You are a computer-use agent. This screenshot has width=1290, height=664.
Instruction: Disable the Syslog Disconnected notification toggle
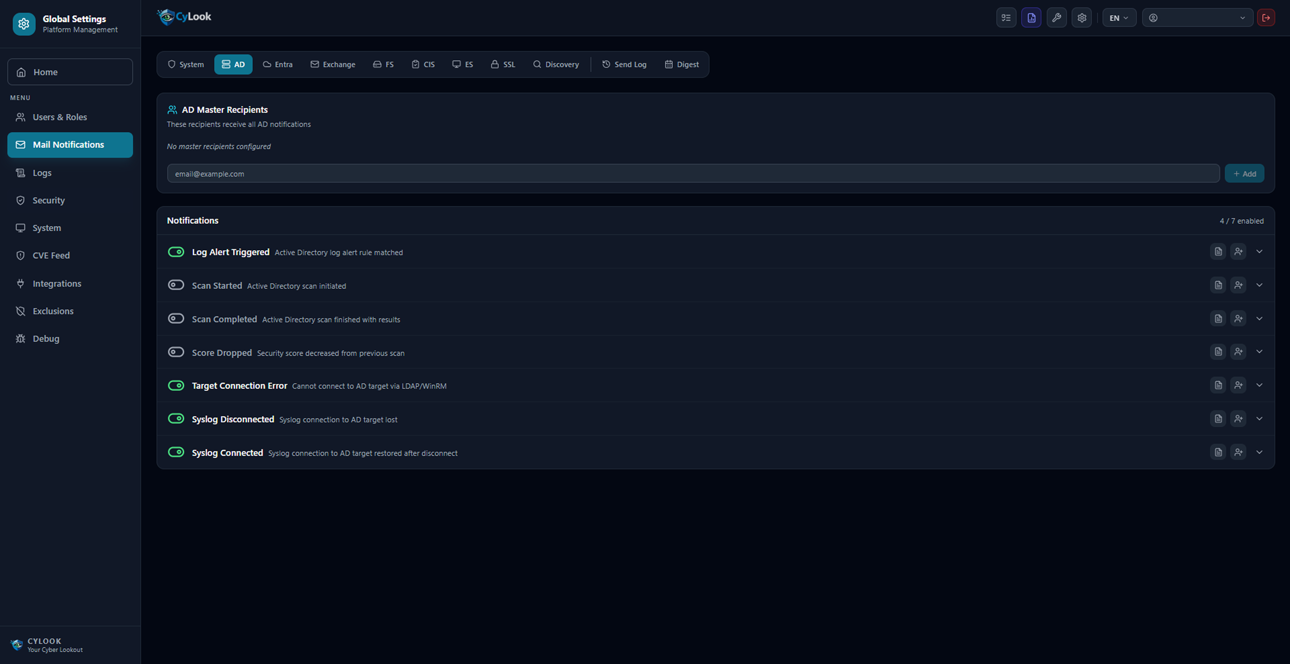point(176,418)
